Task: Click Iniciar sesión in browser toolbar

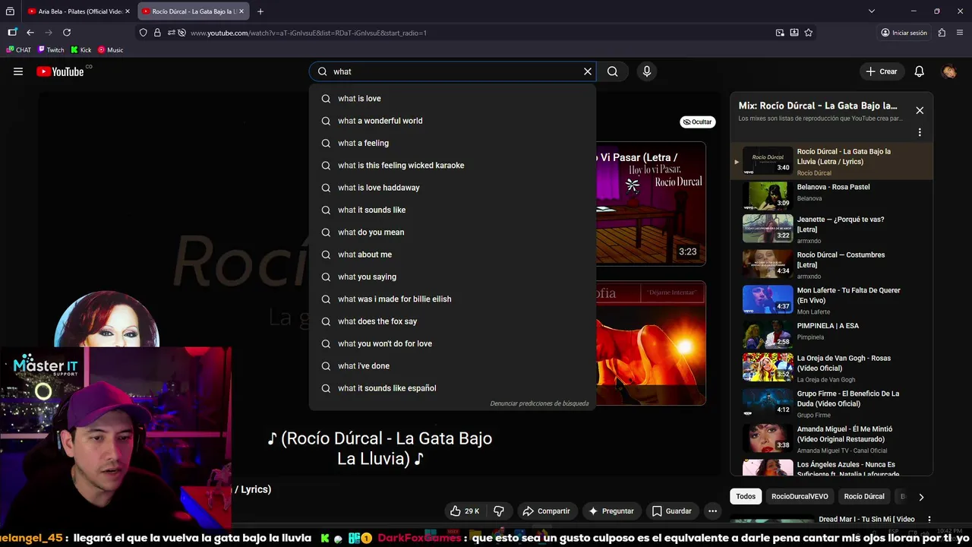Action: [x=904, y=33]
